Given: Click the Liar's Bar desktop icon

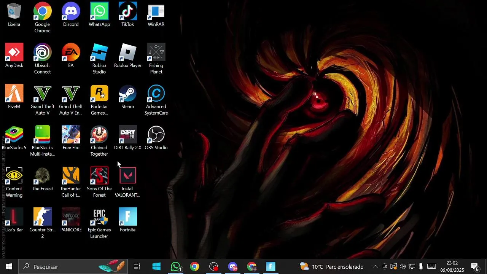Looking at the screenshot, I should pyautogui.click(x=14, y=220).
